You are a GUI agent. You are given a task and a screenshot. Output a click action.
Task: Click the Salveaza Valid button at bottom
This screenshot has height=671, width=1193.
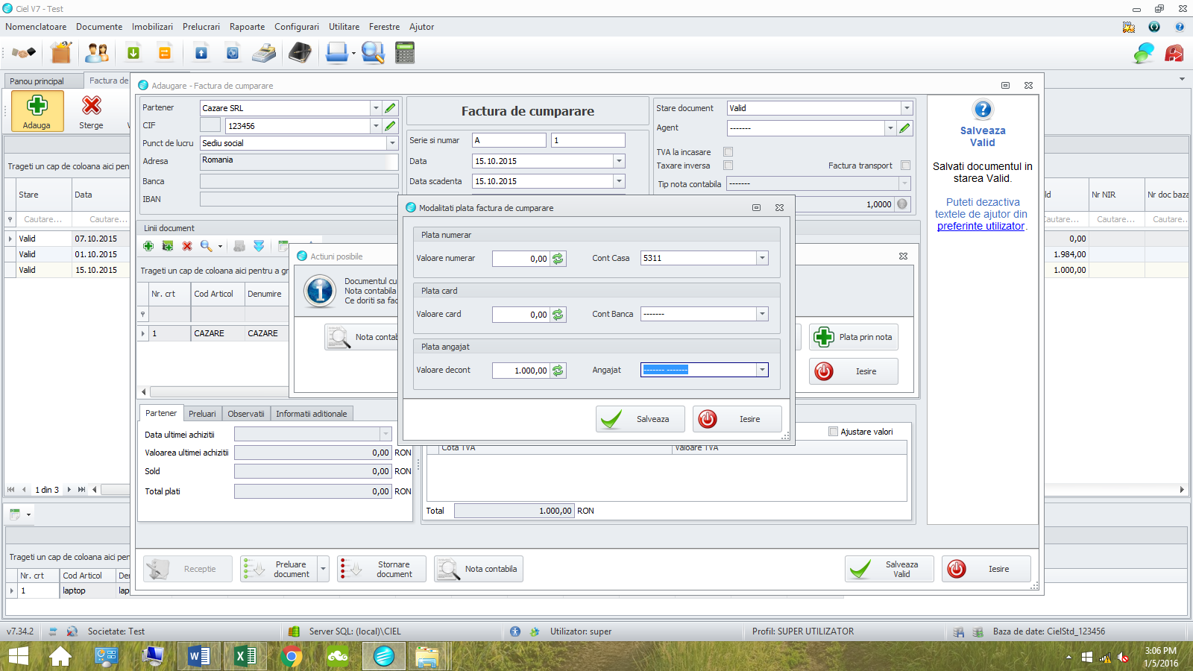click(x=890, y=569)
